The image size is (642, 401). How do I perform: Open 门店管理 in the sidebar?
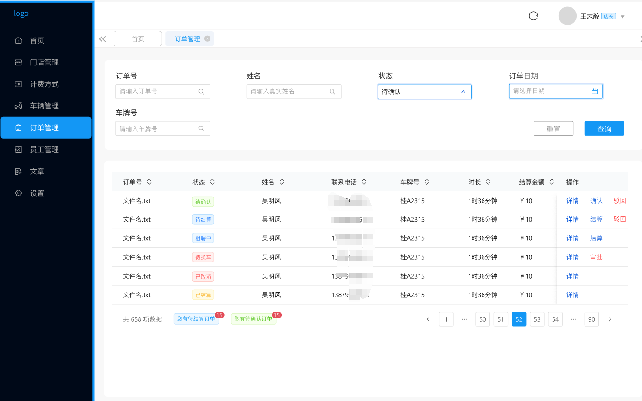(46, 62)
